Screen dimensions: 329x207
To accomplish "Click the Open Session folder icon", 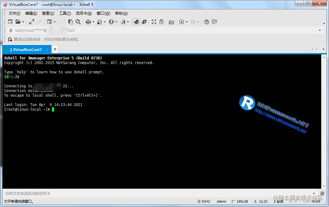I will [x=18, y=22].
